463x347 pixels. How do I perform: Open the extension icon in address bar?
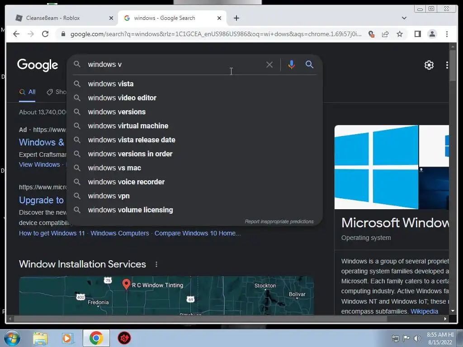[x=372, y=34]
